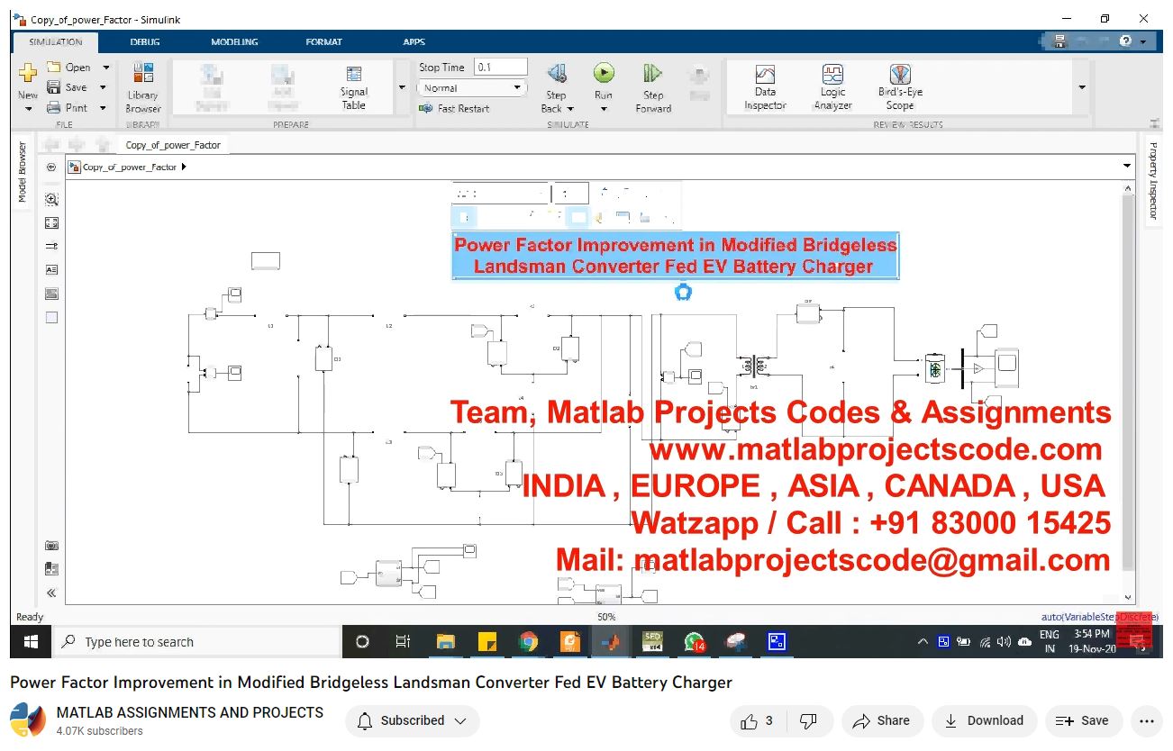Switch to the MODELING tab
The height and width of the screenshot is (751, 1173).
click(234, 41)
